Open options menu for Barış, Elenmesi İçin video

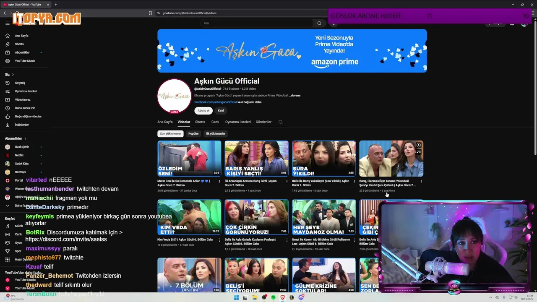click(421, 182)
